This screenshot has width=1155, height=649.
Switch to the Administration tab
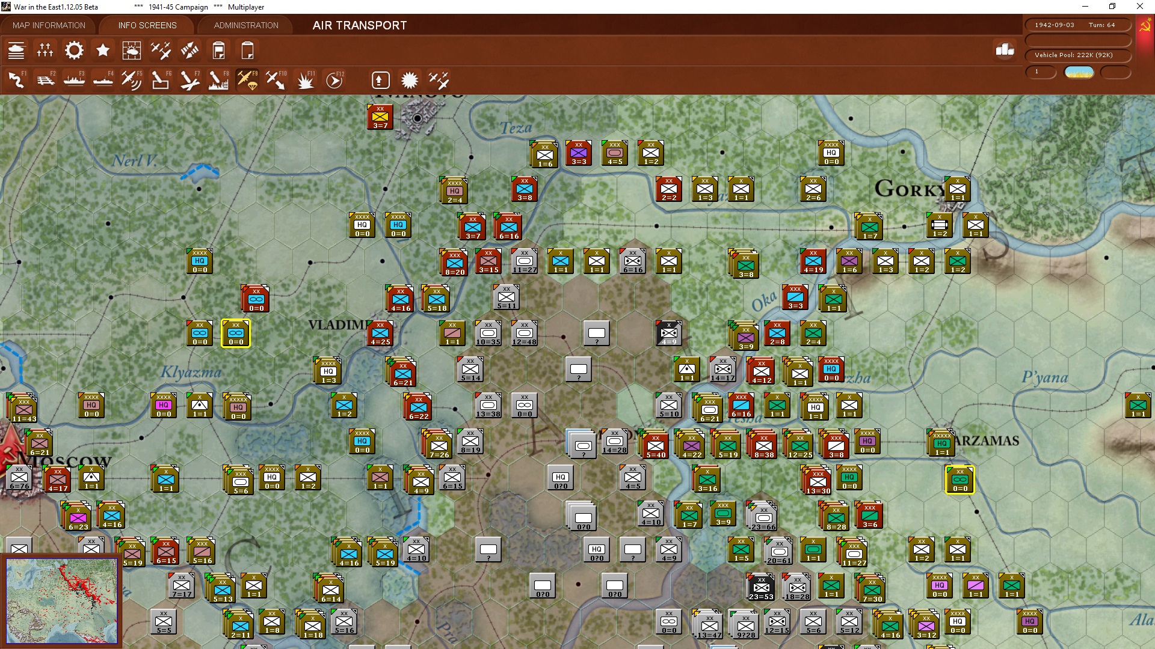click(246, 25)
